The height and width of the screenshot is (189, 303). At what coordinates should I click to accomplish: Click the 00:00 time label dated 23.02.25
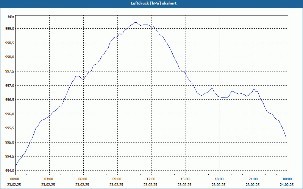click(x=14, y=179)
